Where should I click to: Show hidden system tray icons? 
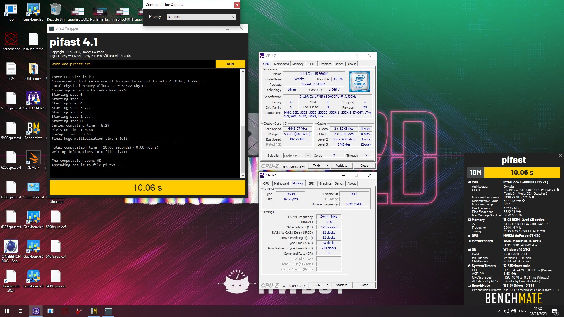click(x=499, y=311)
